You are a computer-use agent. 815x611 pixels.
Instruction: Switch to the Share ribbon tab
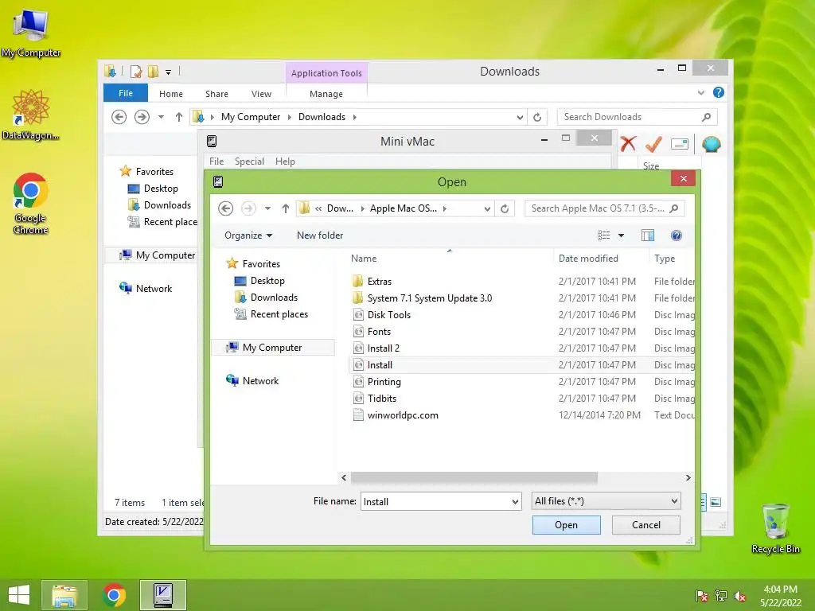(x=216, y=94)
